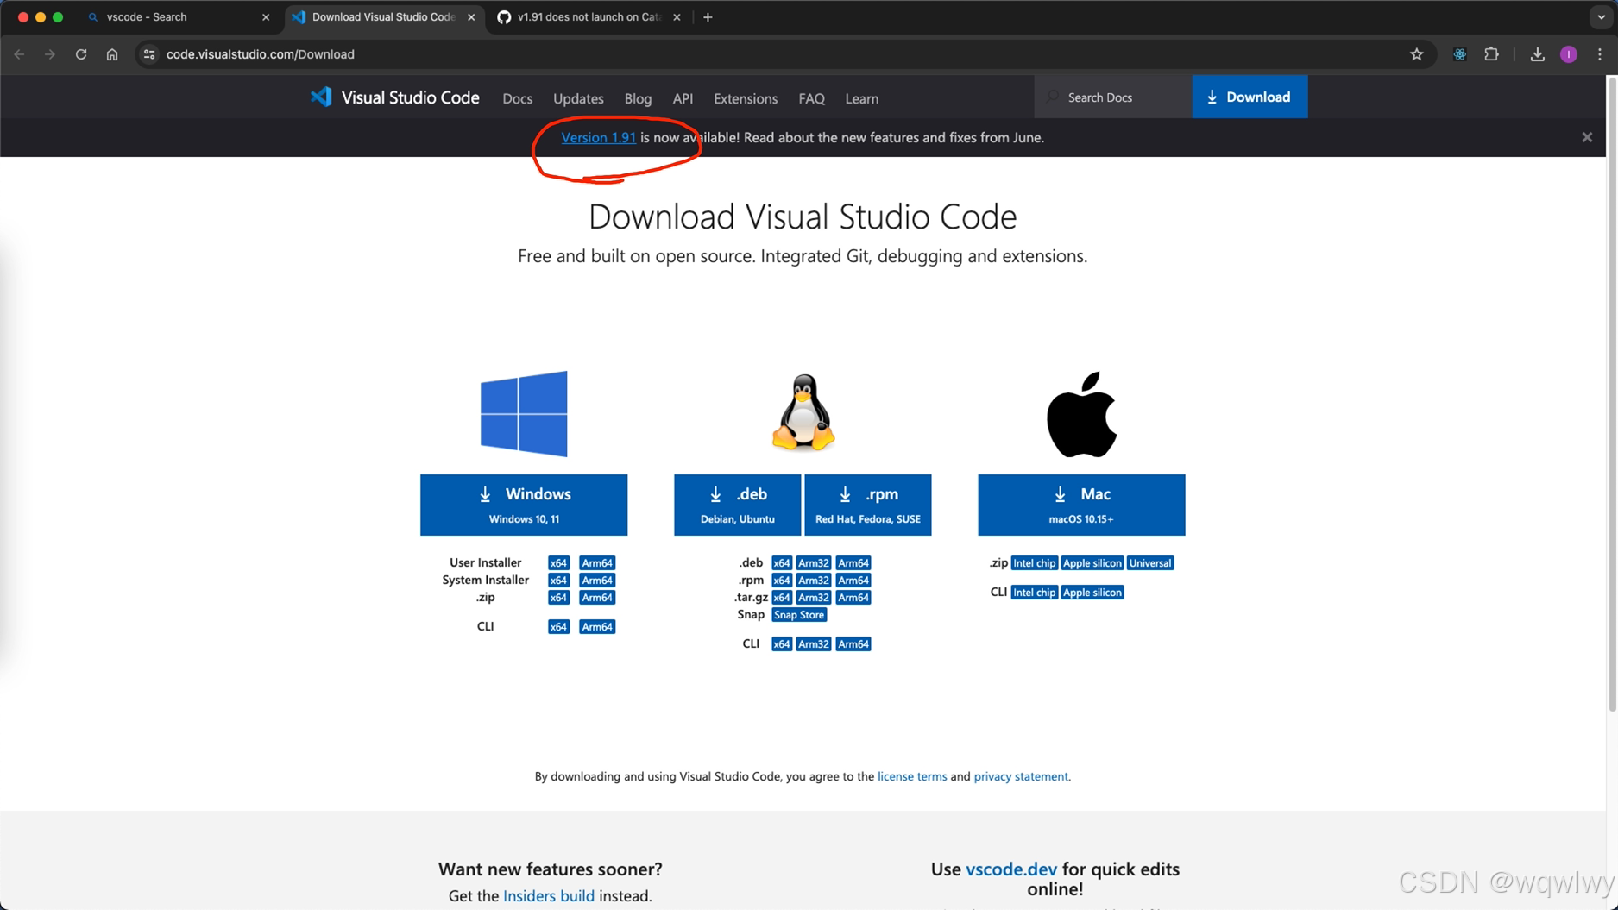Viewport: 1618px width, 910px height.
Task: Open the browser downloads tray icon
Action: click(1537, 54)
